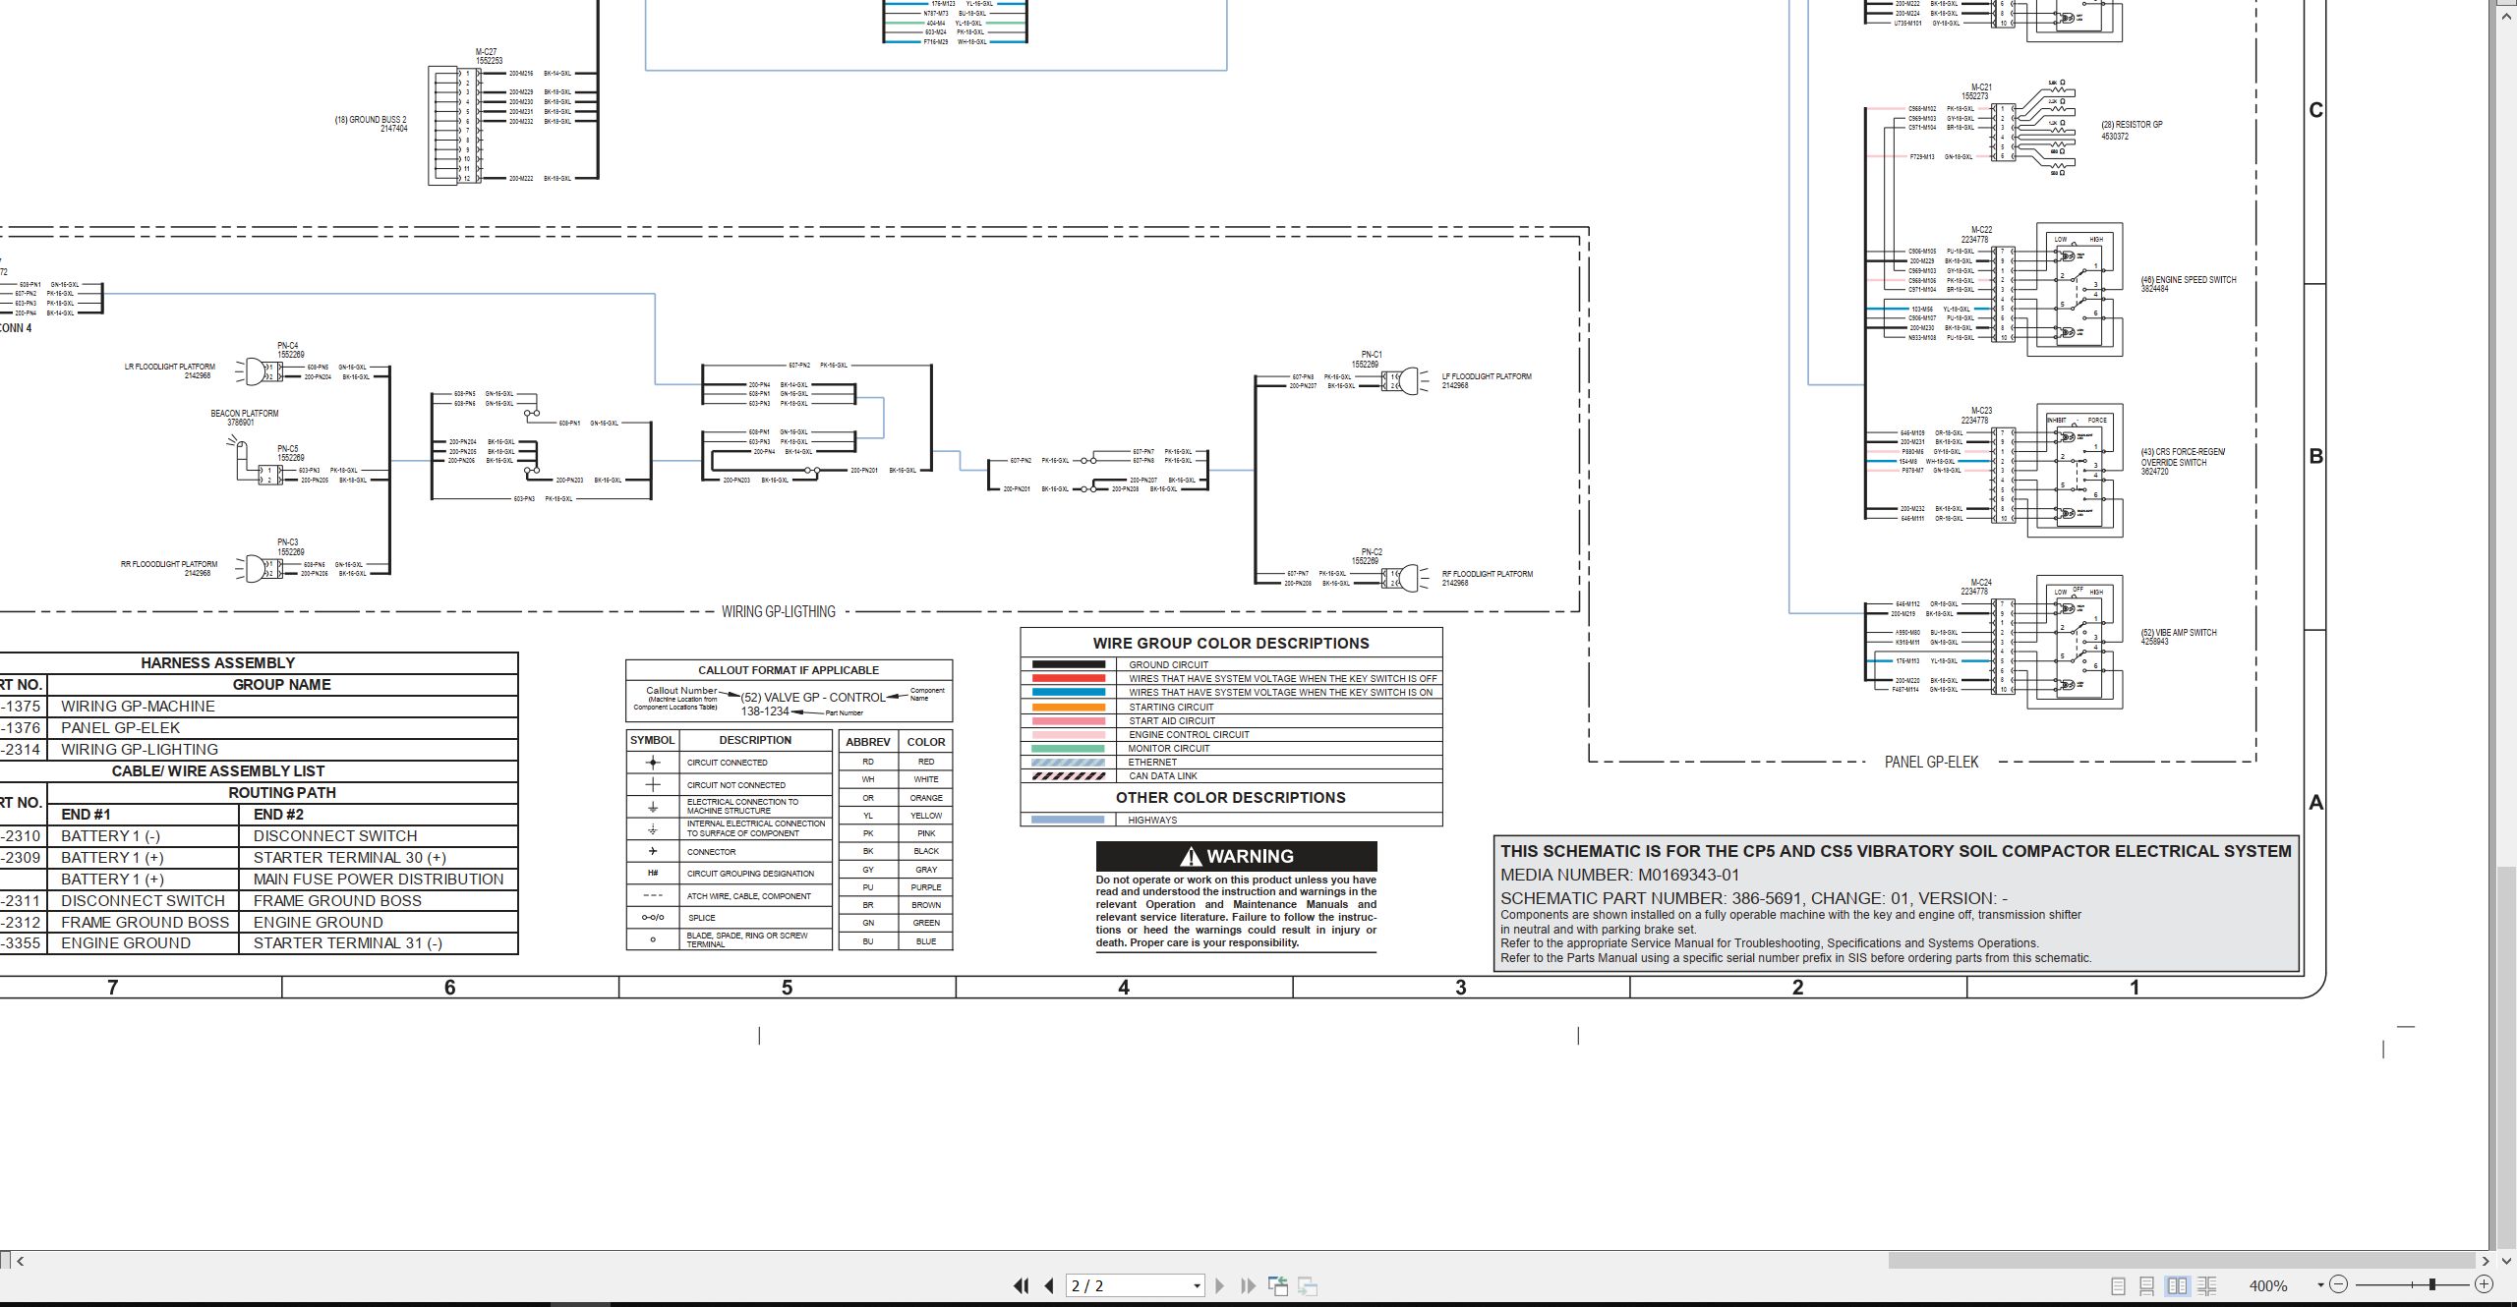Click '(28) RESISTOR GP' label

(x=2132, y=125)
